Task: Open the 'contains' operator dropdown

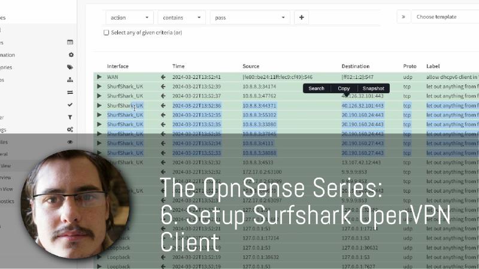Action: tap(181, 18)
